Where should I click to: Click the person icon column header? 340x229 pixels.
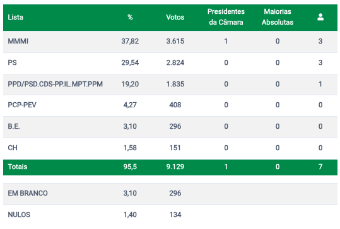[320, 17]
